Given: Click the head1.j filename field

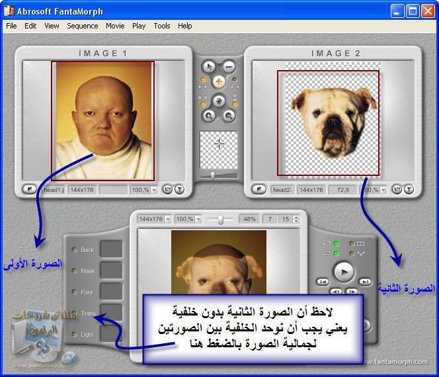Looking at the screenshot, I should pyautogui.click(x=54, y=190).
